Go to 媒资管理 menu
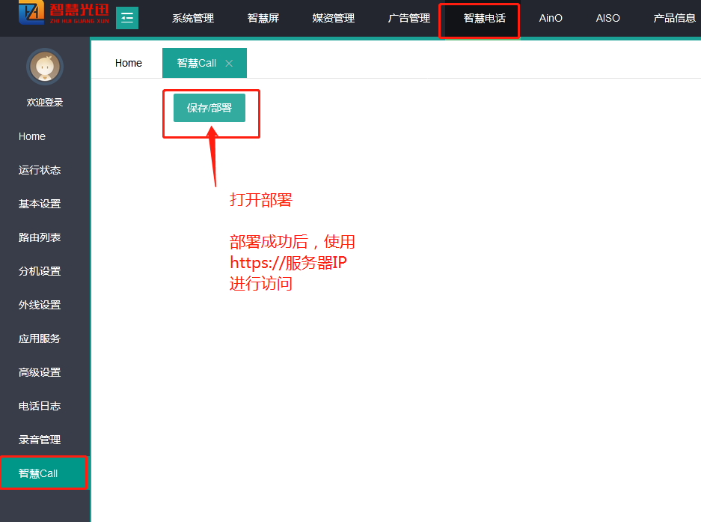Image resolution: width=701 pixels, height=522 pixels. click(334, 18)
